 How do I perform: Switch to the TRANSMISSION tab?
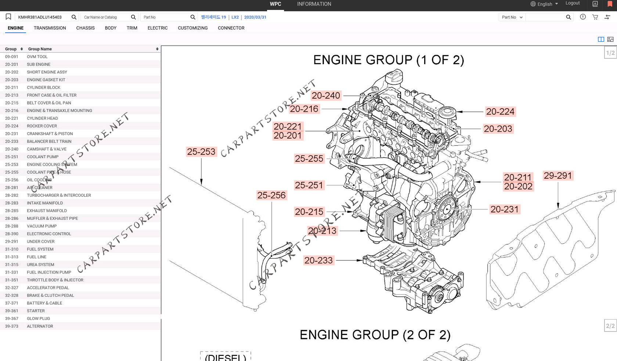[50, 28]
